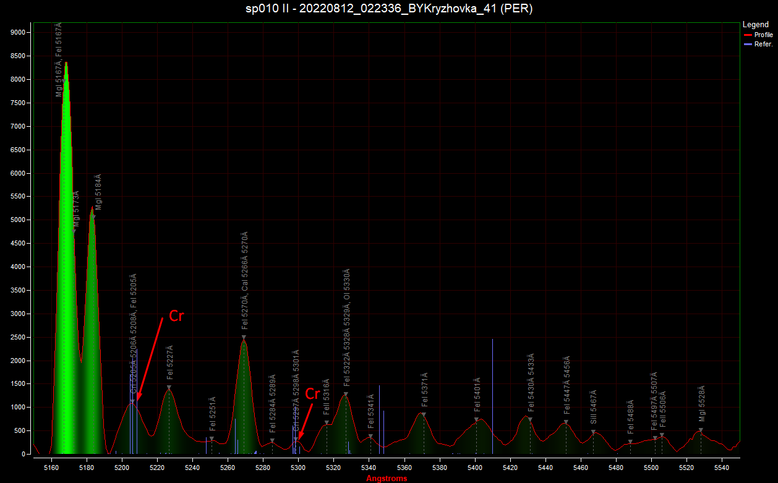Select the FeI 5341Å label
Viewport: 778px width, 483px height.
[371, 411]
